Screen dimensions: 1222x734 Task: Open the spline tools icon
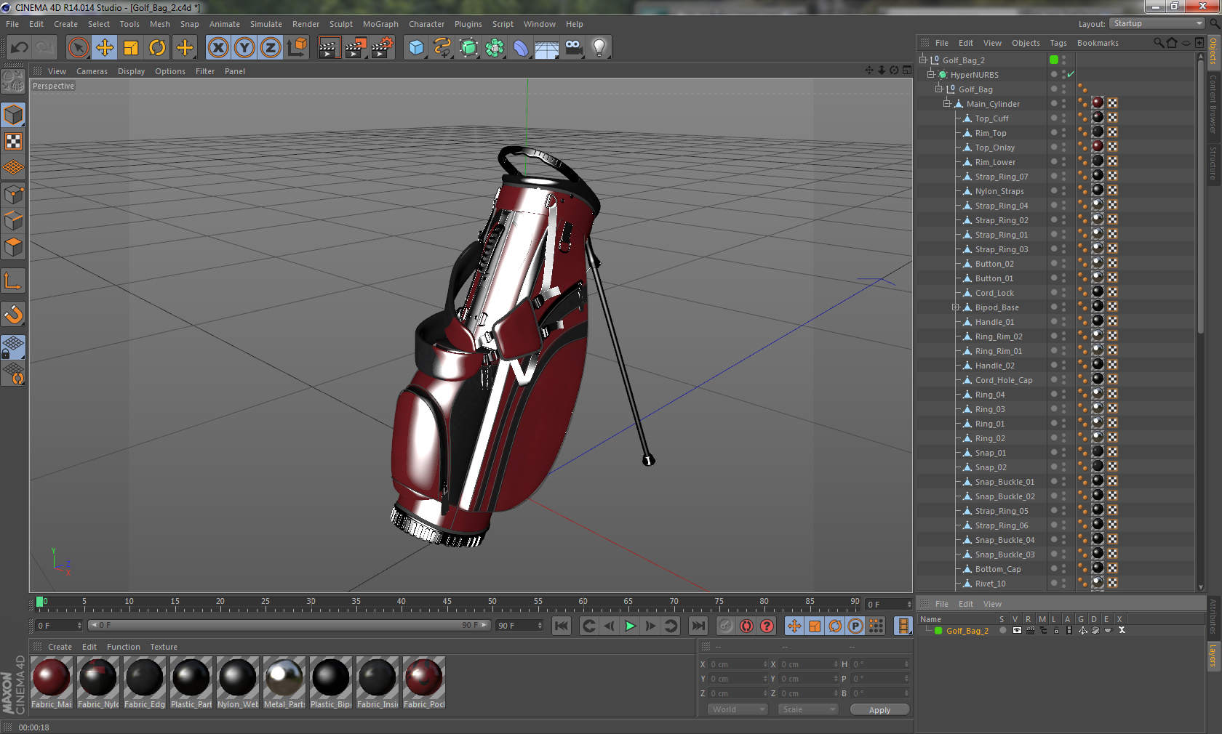(442, 48)
